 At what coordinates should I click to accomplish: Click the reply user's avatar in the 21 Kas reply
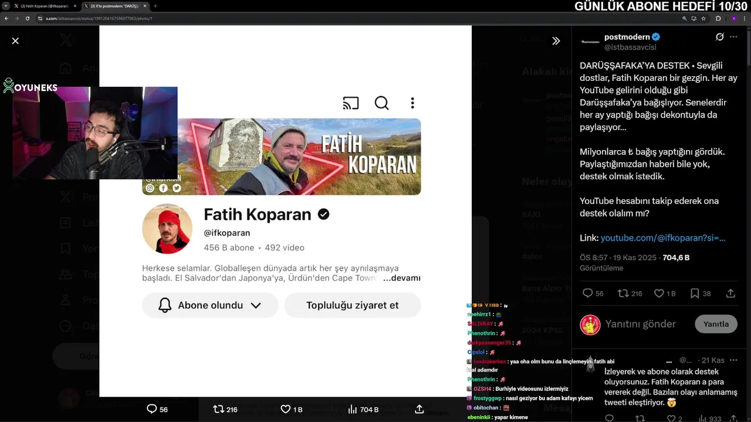590,365
